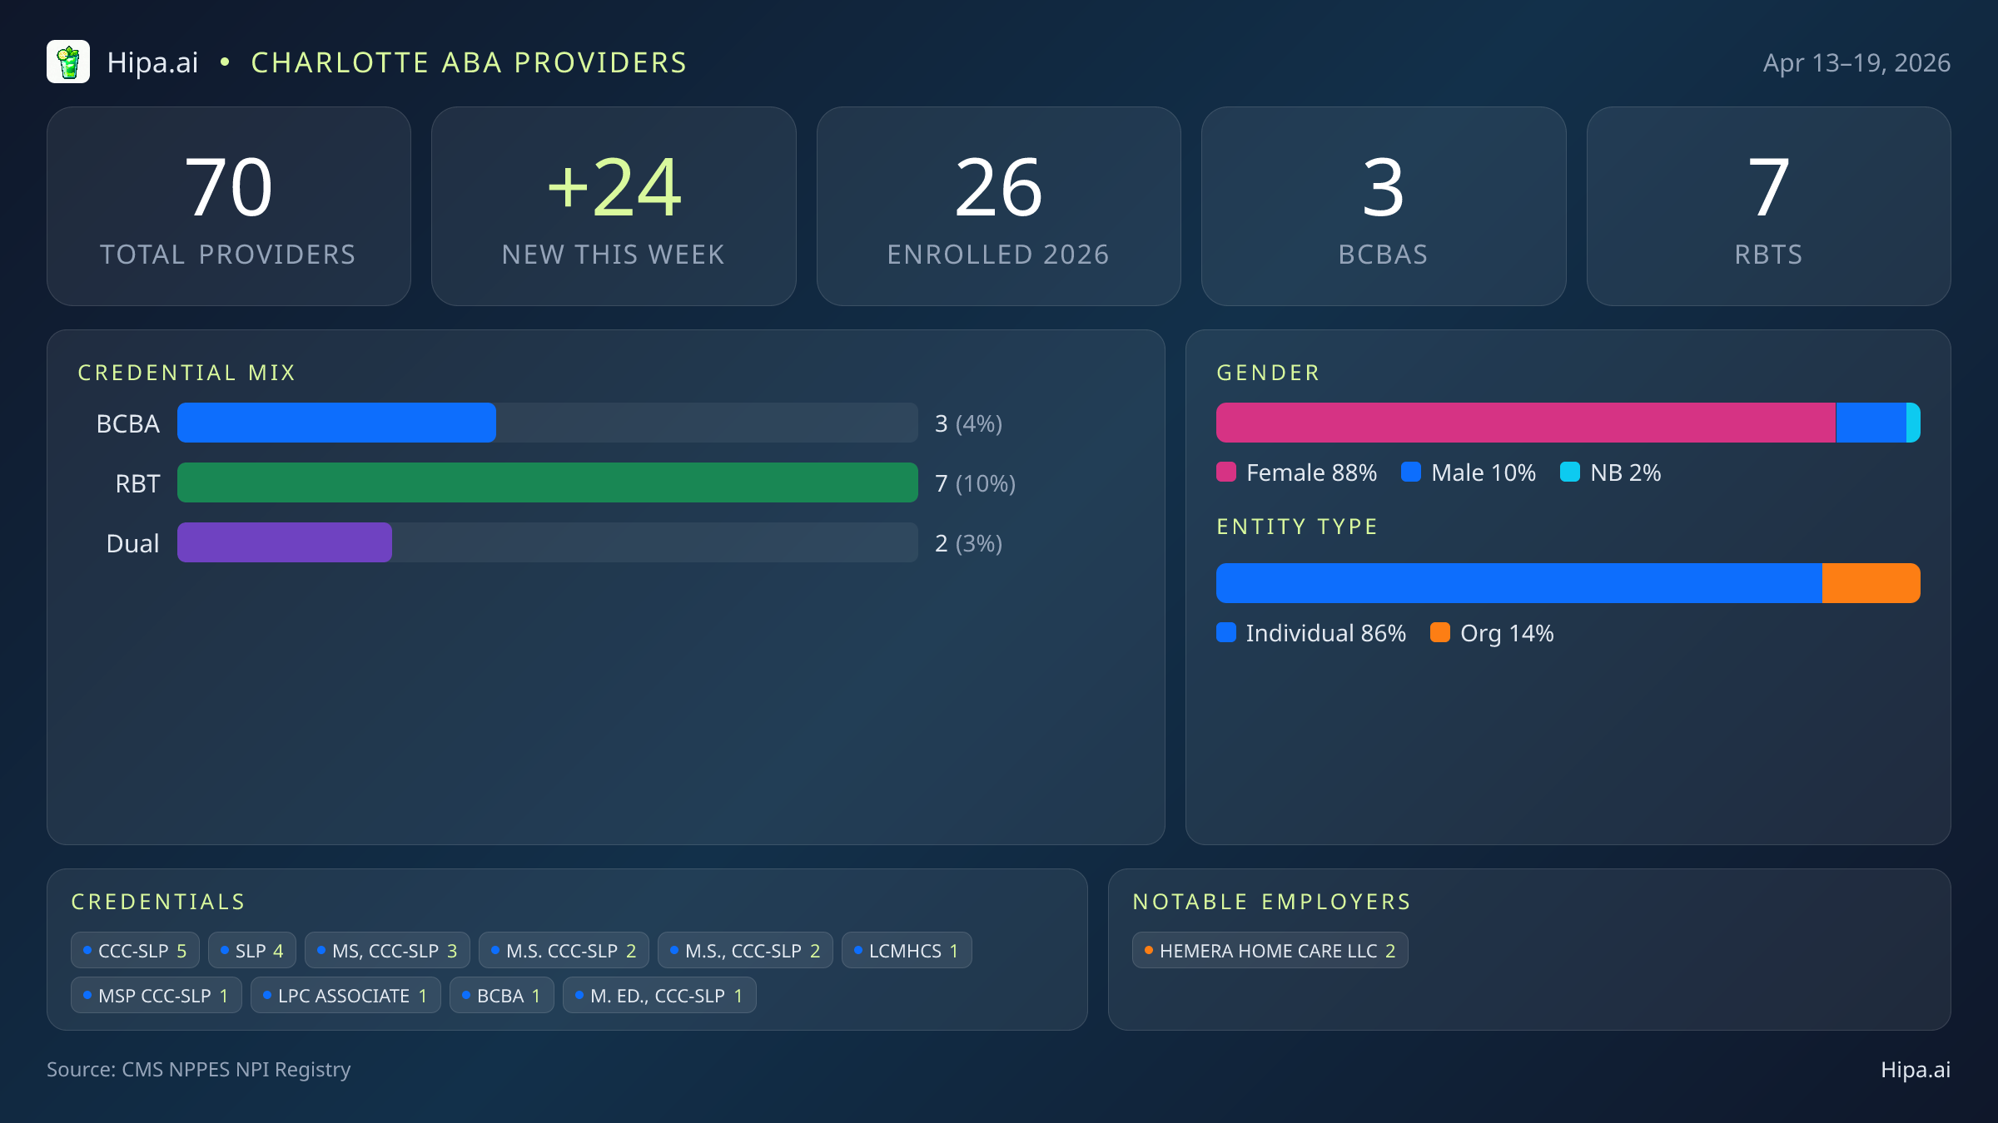Click the Total Providers 70 card
This screenshot has height=1123, width=1998.
pos(229,206)
